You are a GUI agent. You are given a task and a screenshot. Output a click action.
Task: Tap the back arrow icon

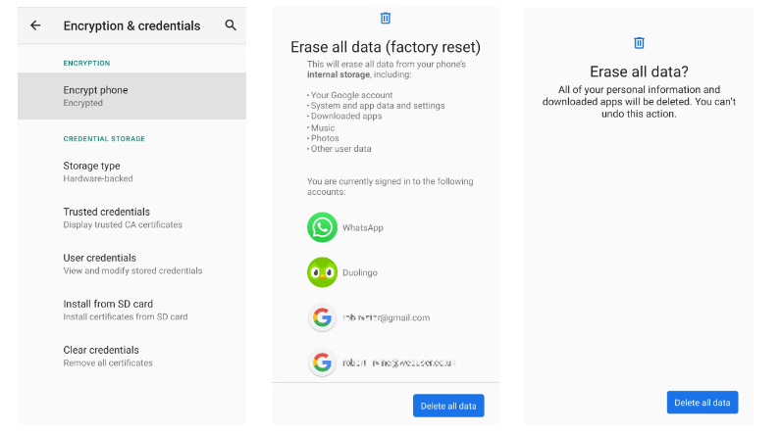[36, 25]
